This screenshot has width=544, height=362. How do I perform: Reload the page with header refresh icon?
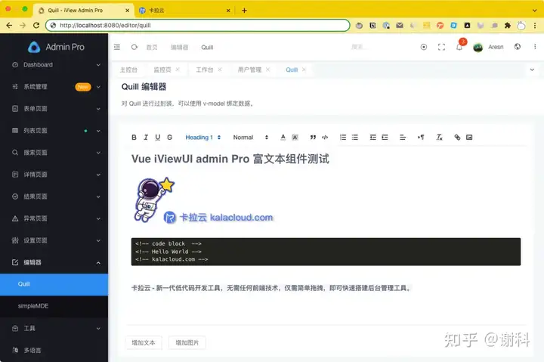click(134, 47)
